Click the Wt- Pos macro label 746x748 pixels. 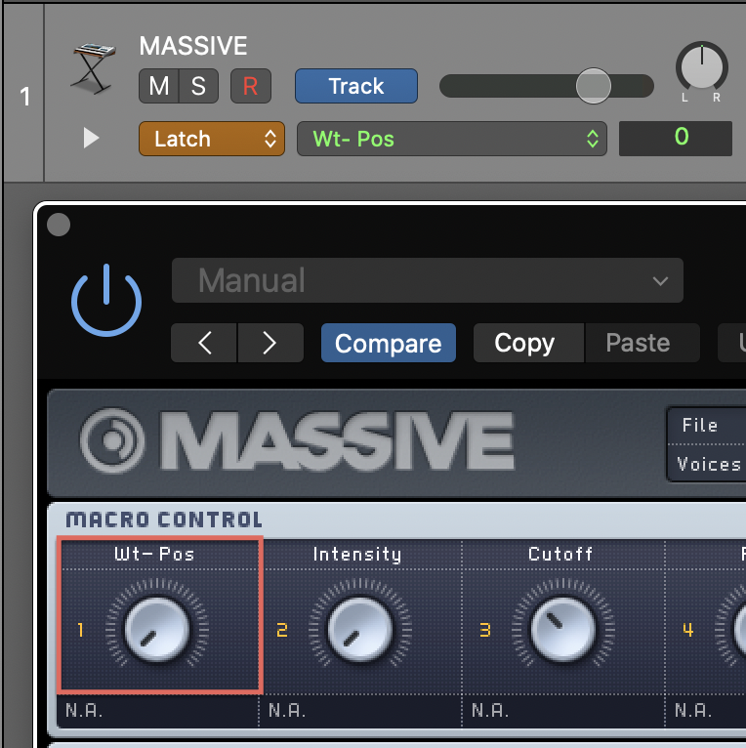click(154, 555)
